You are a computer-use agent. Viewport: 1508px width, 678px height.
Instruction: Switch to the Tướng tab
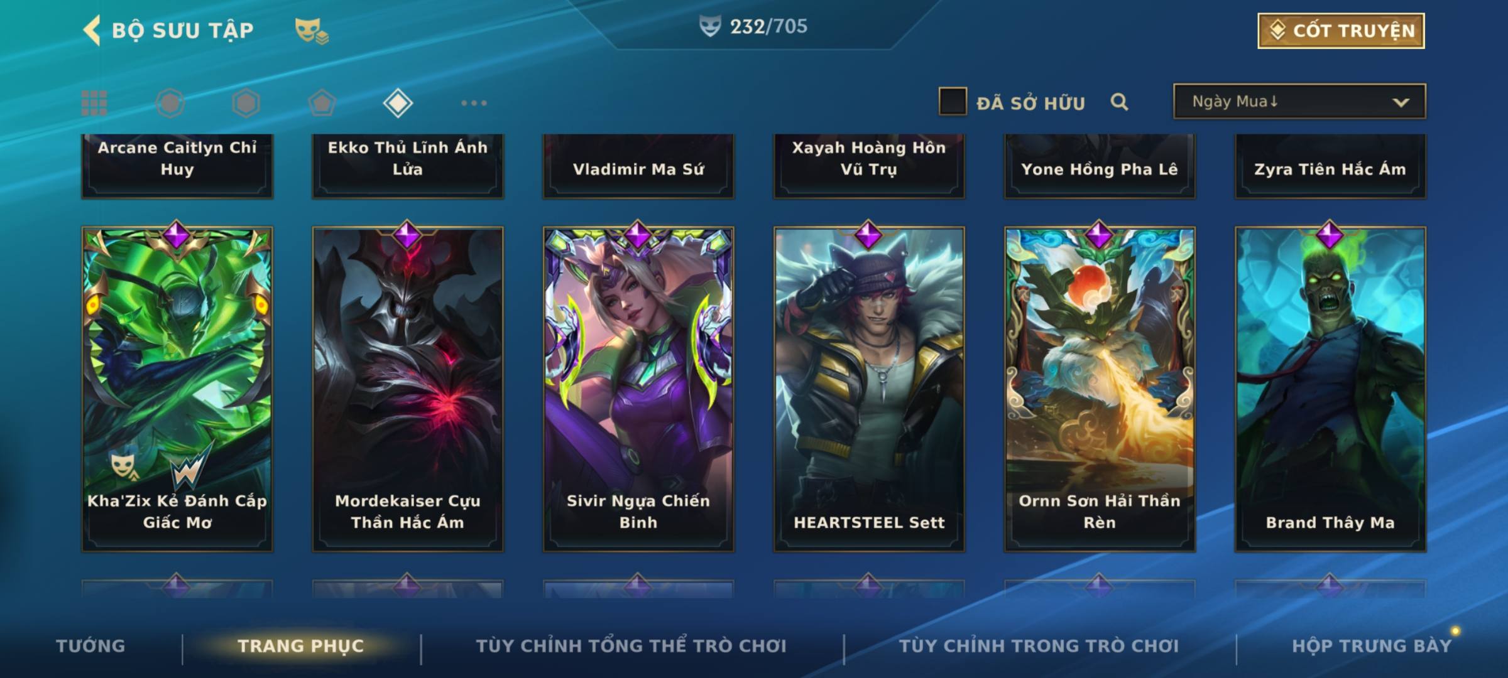coord(90,646)
